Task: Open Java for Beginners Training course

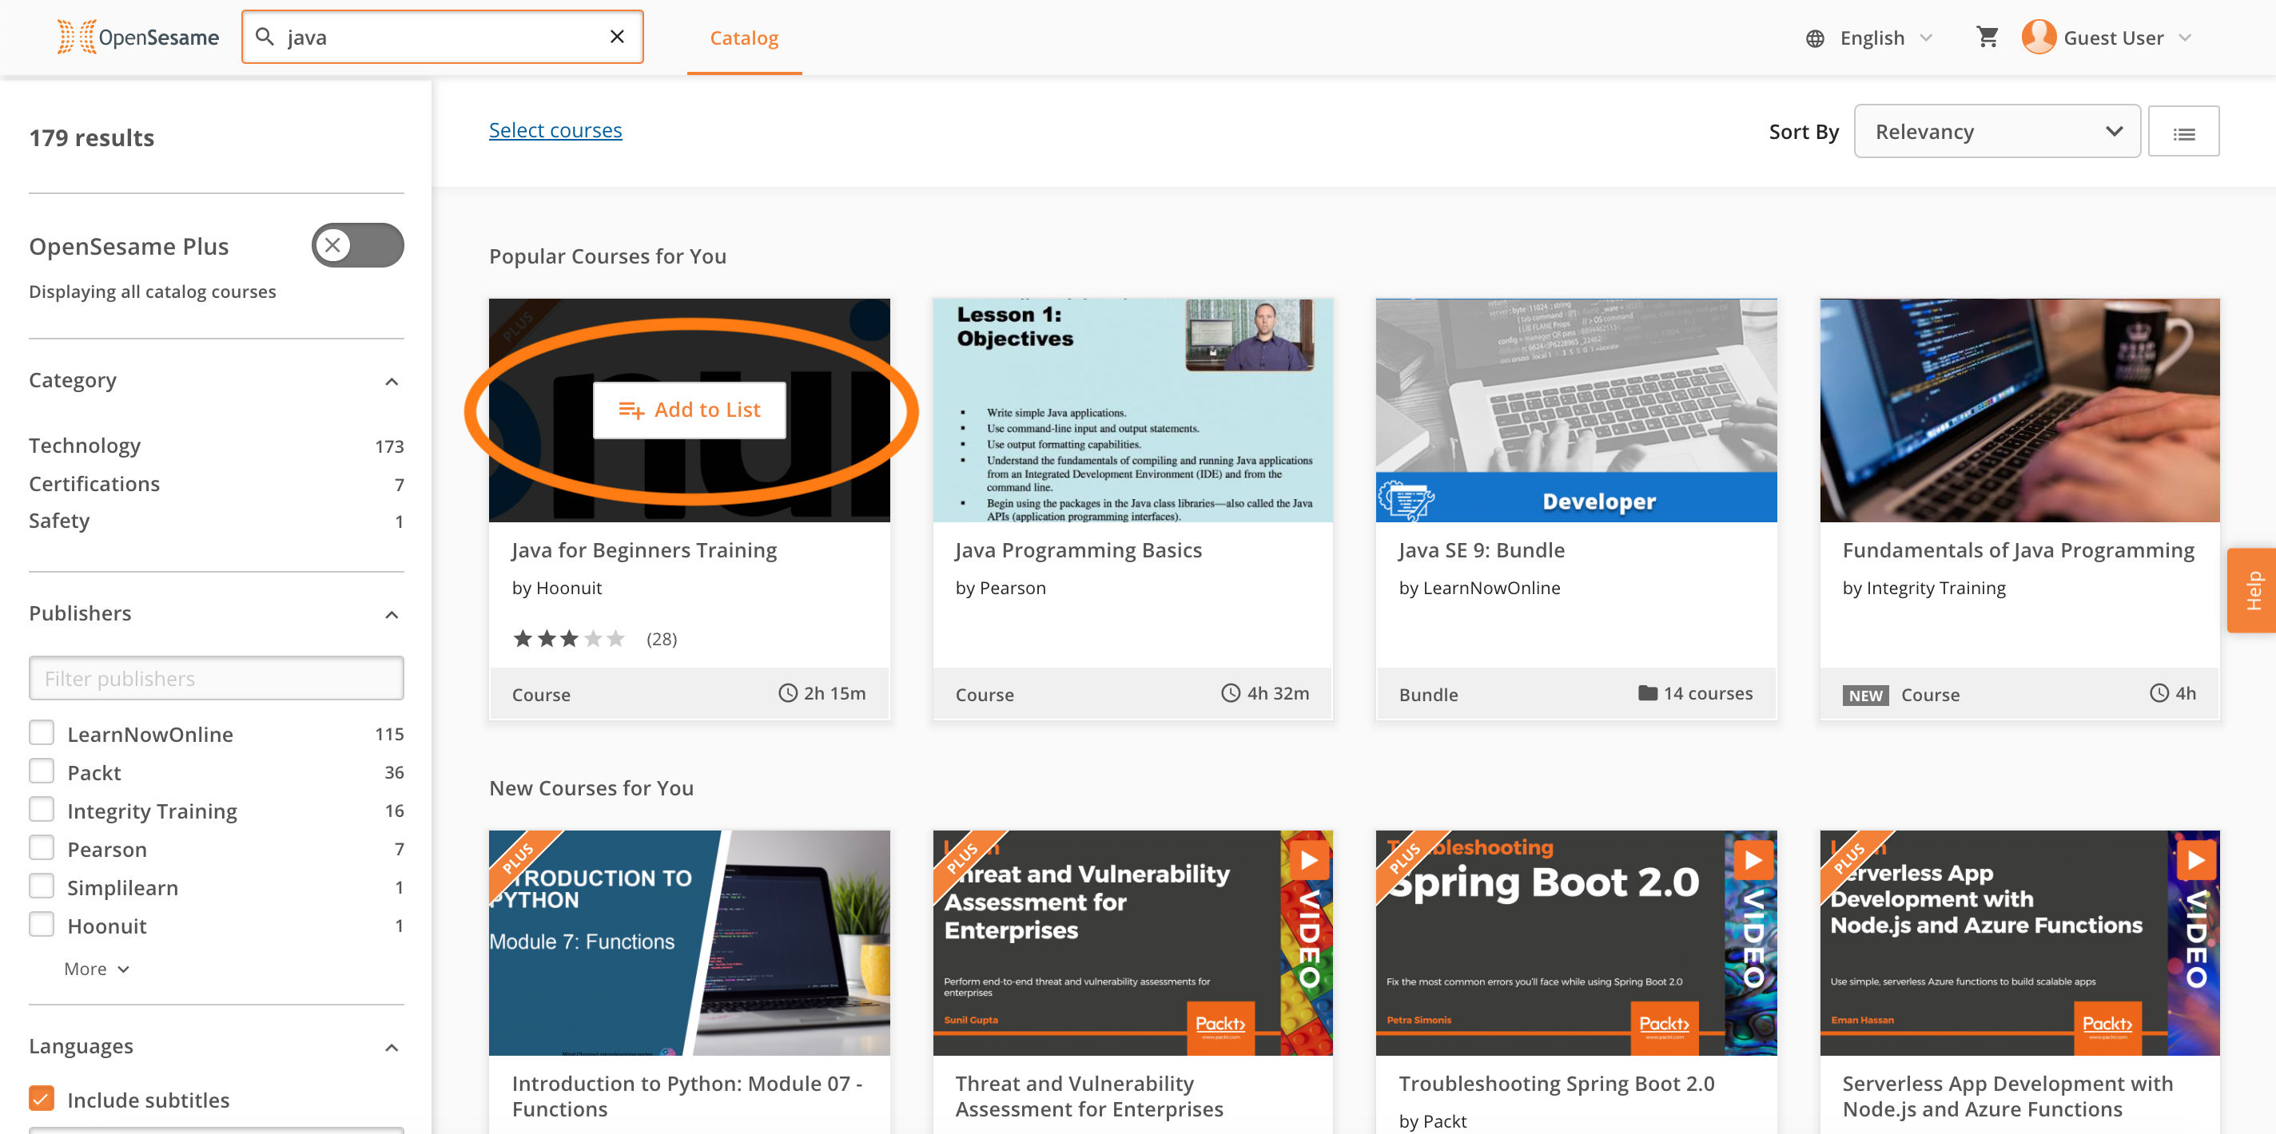Action: [x=644, y=549]
